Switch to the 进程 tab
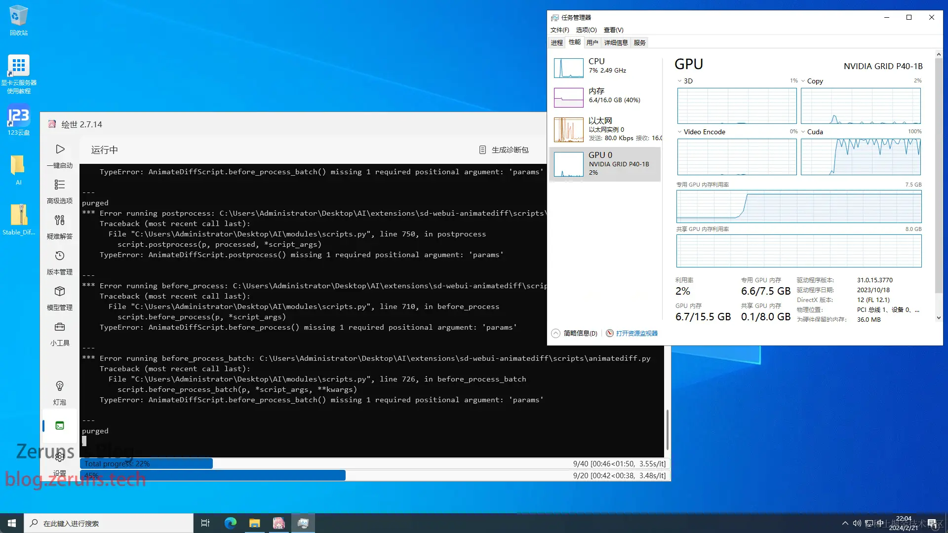 click(x=556, y=43)
